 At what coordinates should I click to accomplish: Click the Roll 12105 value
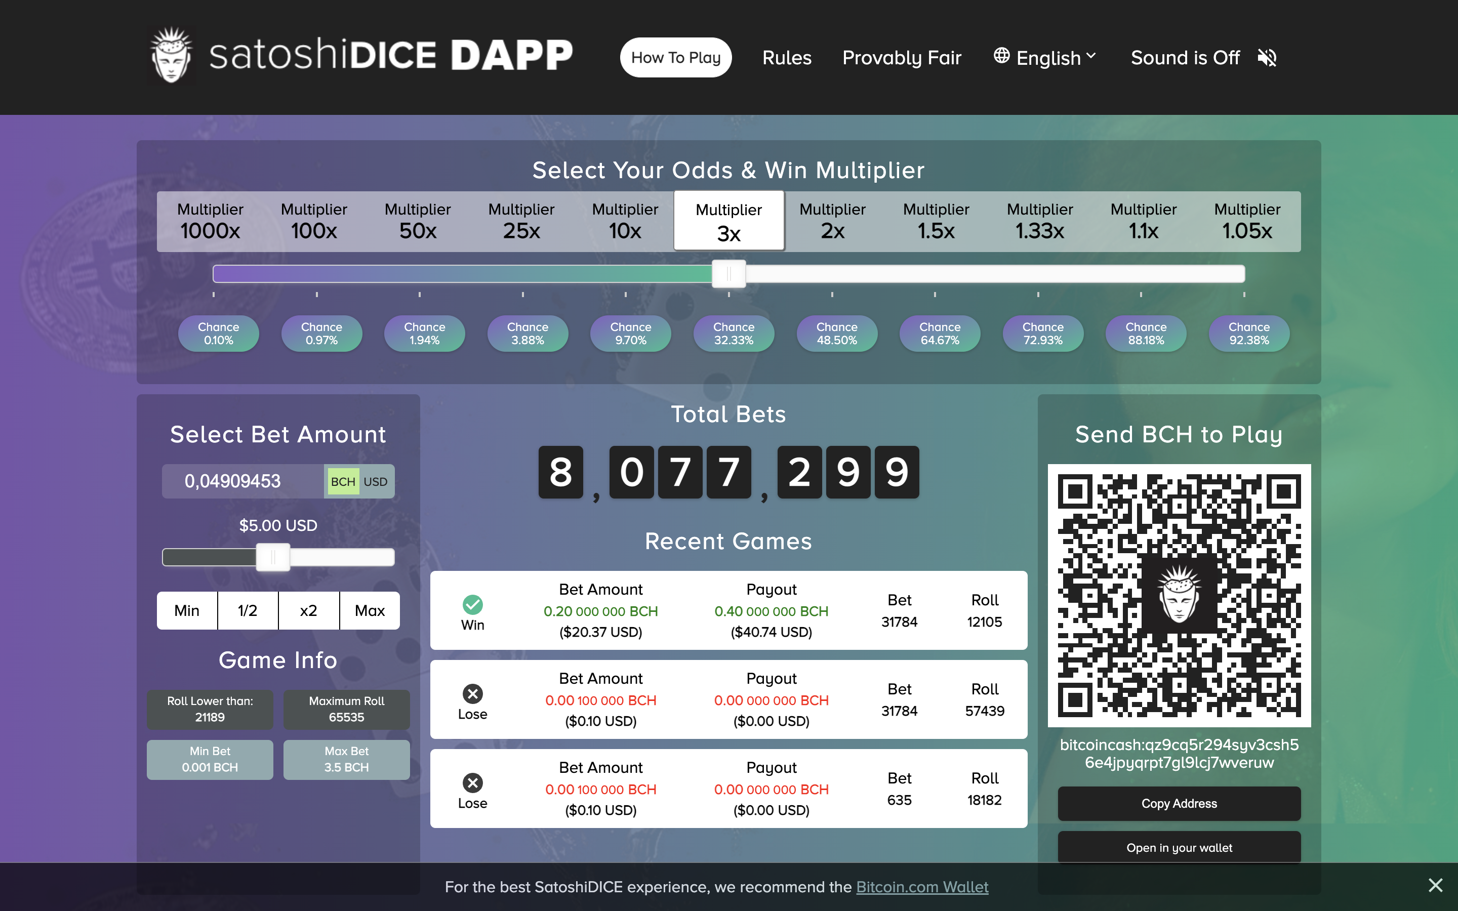(x=985, y=622)
